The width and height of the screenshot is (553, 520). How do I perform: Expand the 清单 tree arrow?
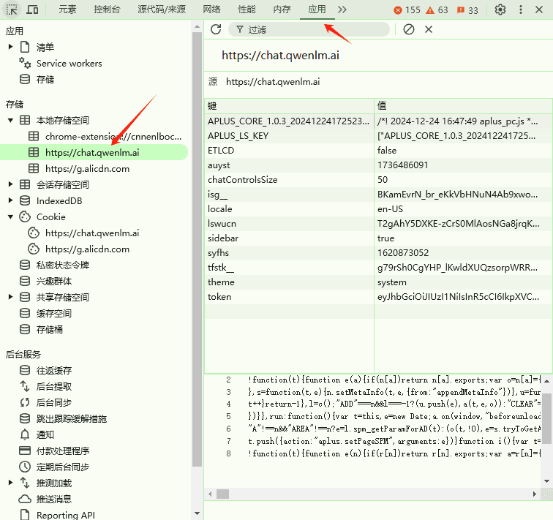10,47
